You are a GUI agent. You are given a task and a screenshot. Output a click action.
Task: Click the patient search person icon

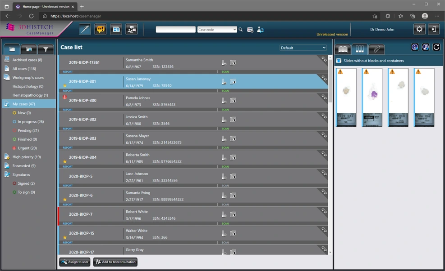[x=260, y=30]
